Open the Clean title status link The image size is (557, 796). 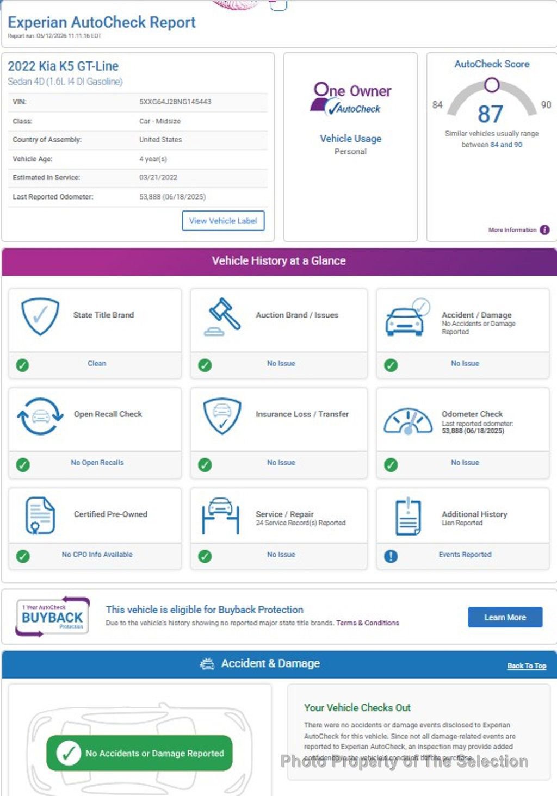point(97,363)
